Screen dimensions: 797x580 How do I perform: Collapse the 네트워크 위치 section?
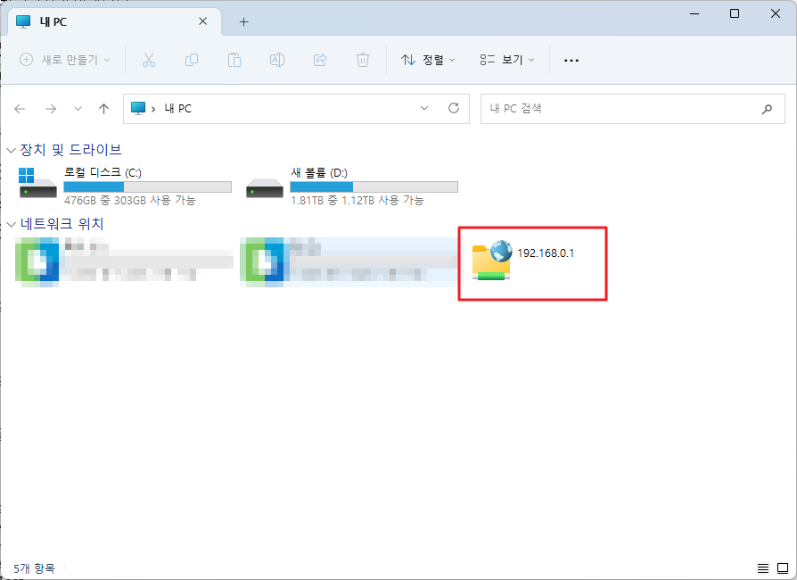pyautogui.click(x=10, y=224)
